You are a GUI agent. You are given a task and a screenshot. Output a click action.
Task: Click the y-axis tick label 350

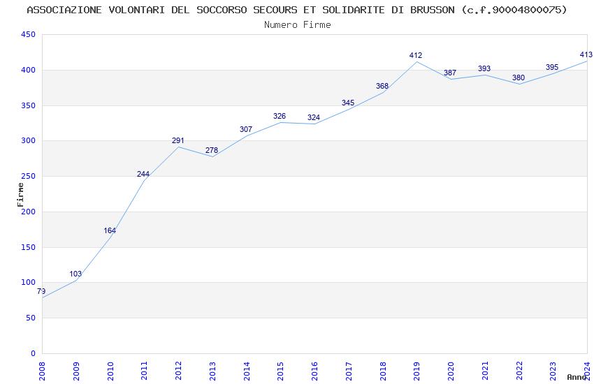[29, 105]
